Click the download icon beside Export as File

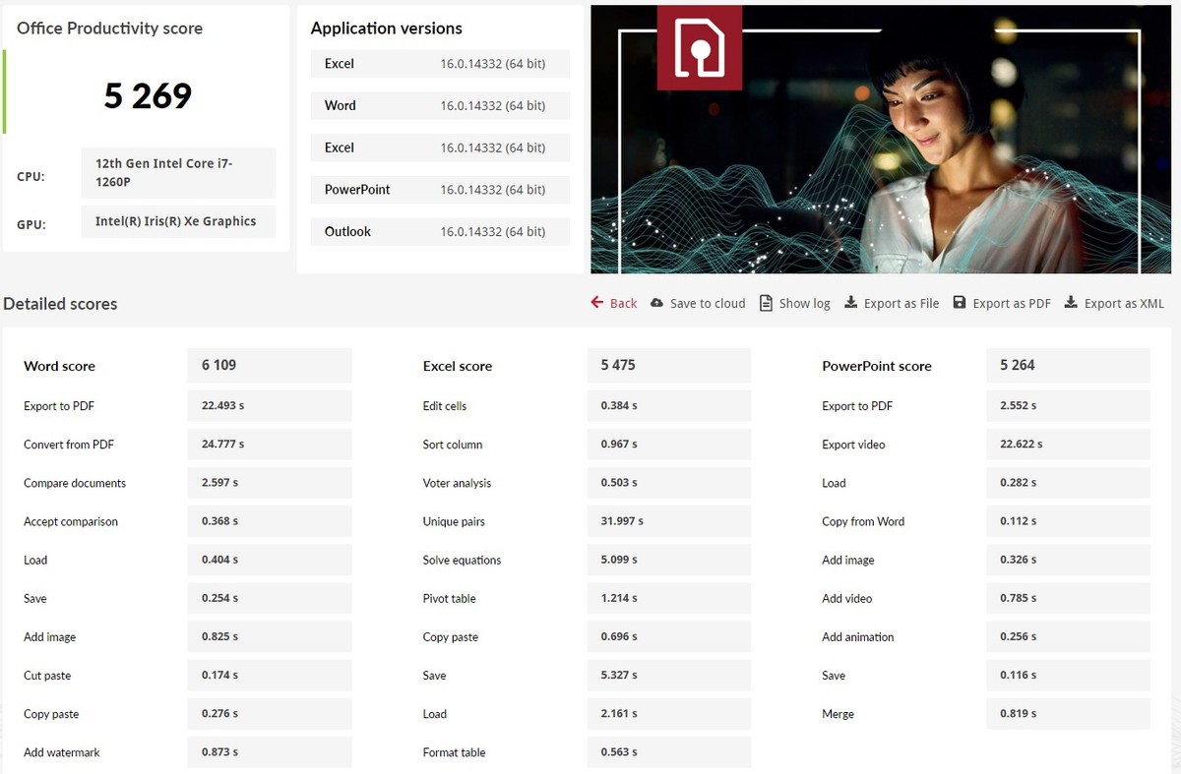851,303
